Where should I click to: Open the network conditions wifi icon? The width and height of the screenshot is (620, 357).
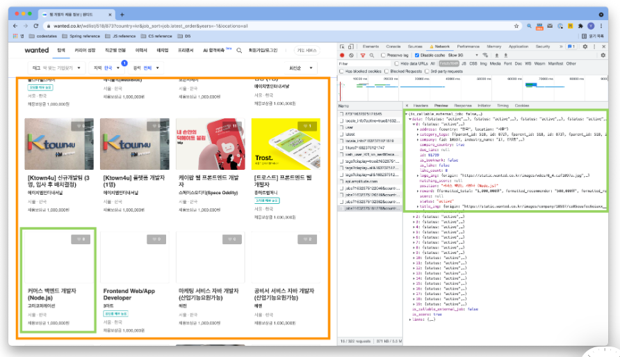485,56
